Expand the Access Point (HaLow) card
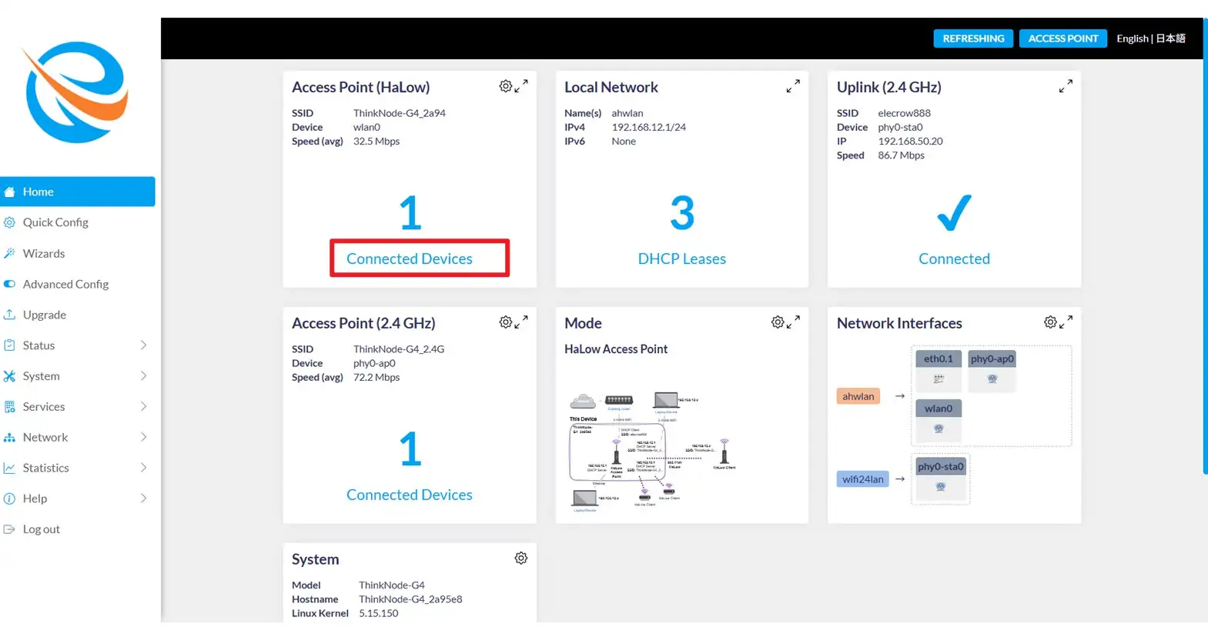Viewport: 1208px width, 627px height. click(521, 86)
